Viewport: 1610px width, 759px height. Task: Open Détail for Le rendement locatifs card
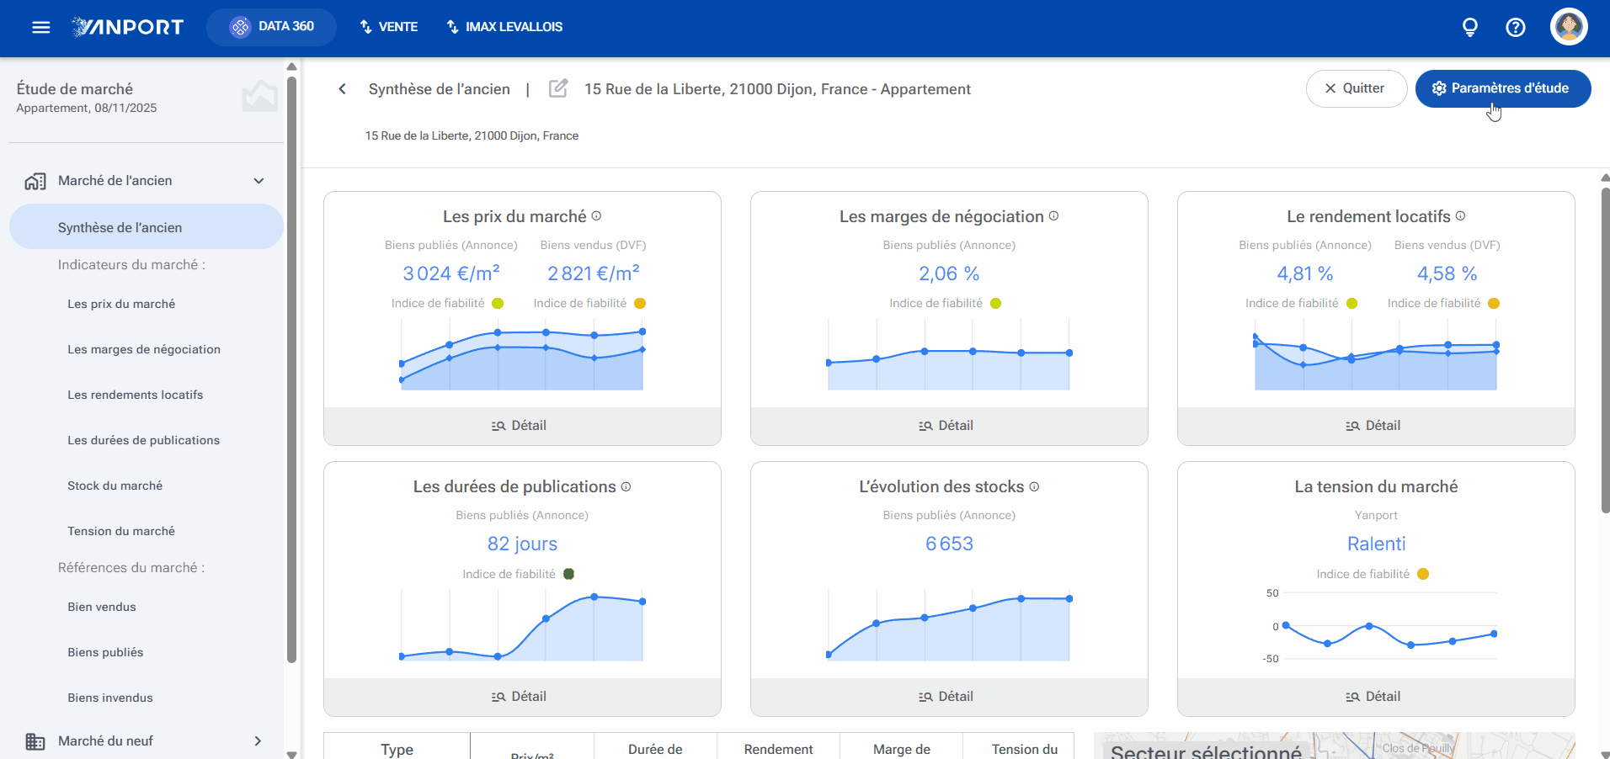(1376, 426)
